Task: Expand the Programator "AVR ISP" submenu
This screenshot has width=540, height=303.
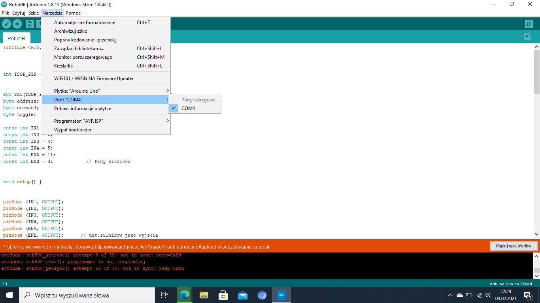Action: coord(106,121)
